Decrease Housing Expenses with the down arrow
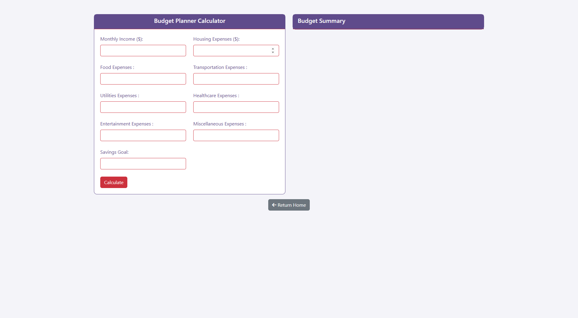Viewport: 578px width, 318px height. coord(273,52)
